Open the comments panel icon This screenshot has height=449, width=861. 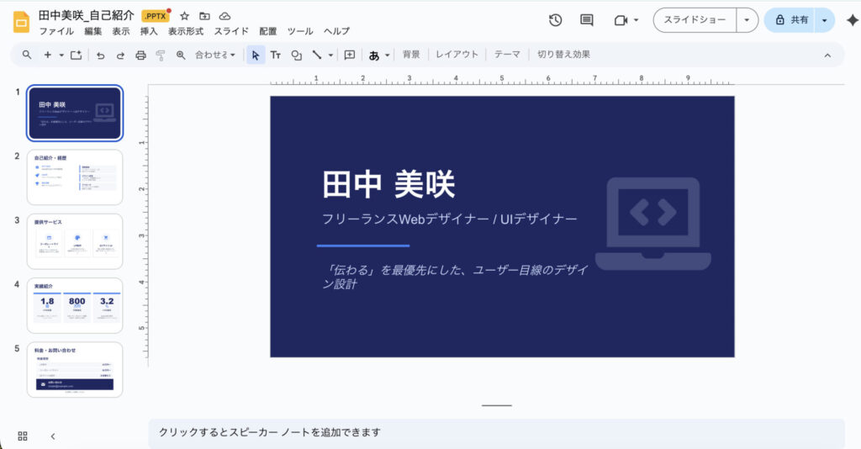pyautogui.click(x=586, y=20)
